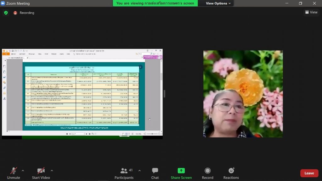Screen dimensions: 322x181
Task: Expand arrow next to Participants
Action: tap(139, 171)
